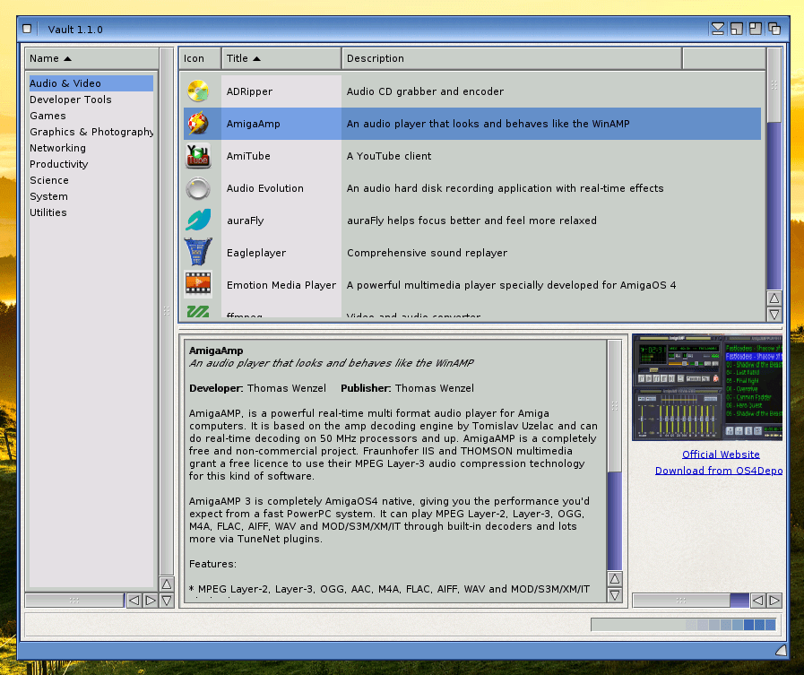The image size is (804, 675).
Task: Click the app list scroll down arrow
Action: [x=774, y=314]
